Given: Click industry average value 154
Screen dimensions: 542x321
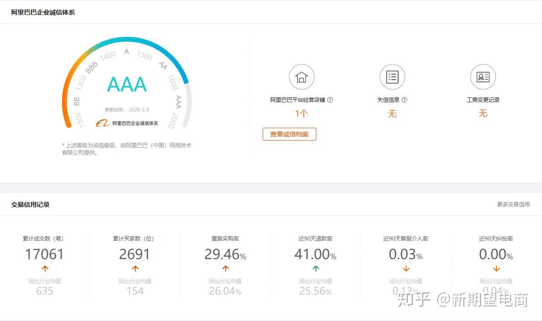Looking at the screenshot, I should tap(135, 291).
